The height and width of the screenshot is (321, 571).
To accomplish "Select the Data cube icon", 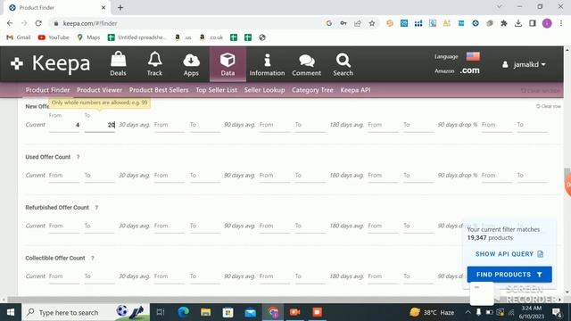I will [228, 64].
